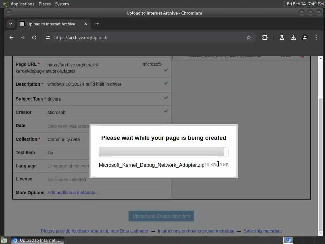Click the Date work was created field
This screenshot has height=244, width=325.
click(x=69, y=126)
